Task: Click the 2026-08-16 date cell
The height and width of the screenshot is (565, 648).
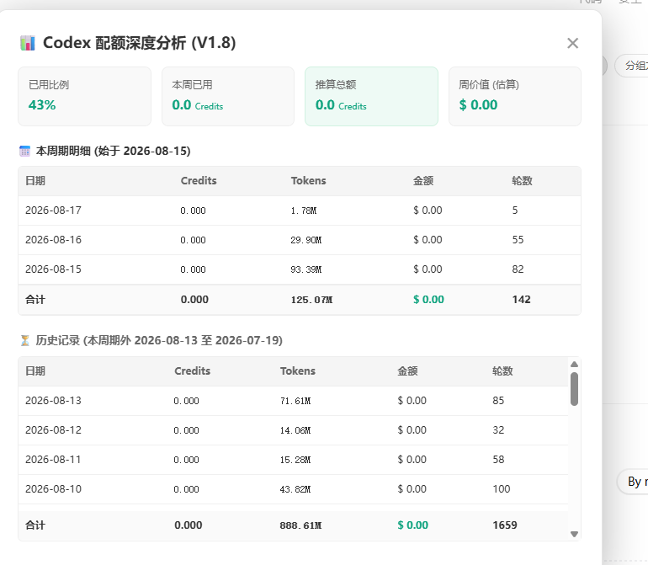Action: tap(53, 239)
